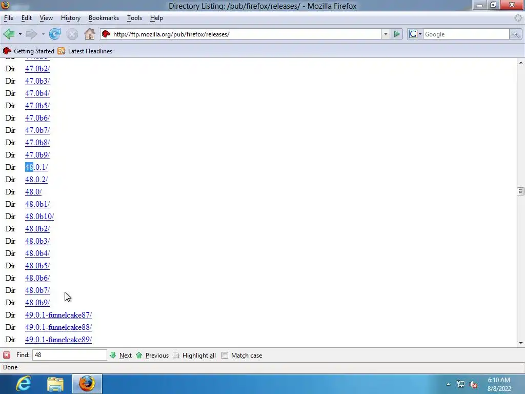Screen dimensions: 525x394
Task: Open the 47.0b2/ directory link
Action: [x=37, y=69]
